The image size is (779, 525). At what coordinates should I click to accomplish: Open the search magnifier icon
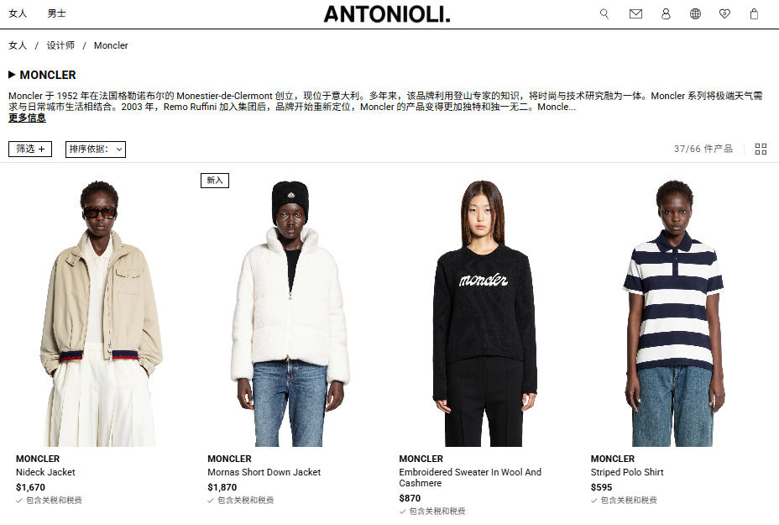click(x=604, y=14)
